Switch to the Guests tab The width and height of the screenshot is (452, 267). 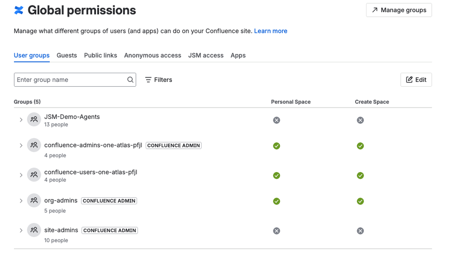pos(67,55)
